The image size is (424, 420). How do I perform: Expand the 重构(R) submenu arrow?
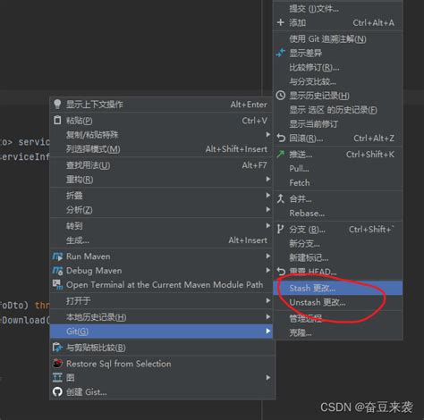(x=268, y=179)
